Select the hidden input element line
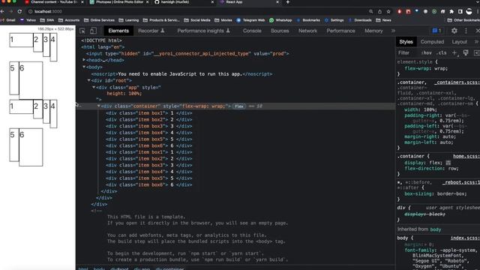This screenshot has width=480, height=270. click(187, 53)
